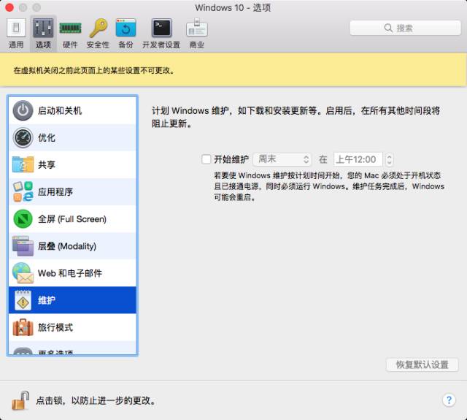Viewport: 467px width, 420px height.
Task: Enable the 开始维护 checkbox
Action: click(206, 159)
